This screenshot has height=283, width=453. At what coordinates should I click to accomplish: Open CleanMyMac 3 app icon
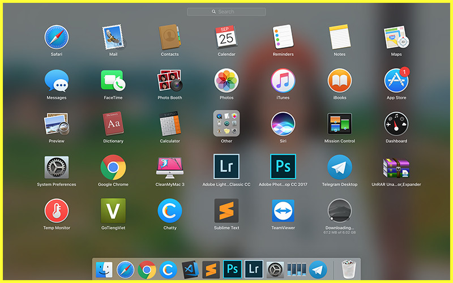[x=169, y=166]
